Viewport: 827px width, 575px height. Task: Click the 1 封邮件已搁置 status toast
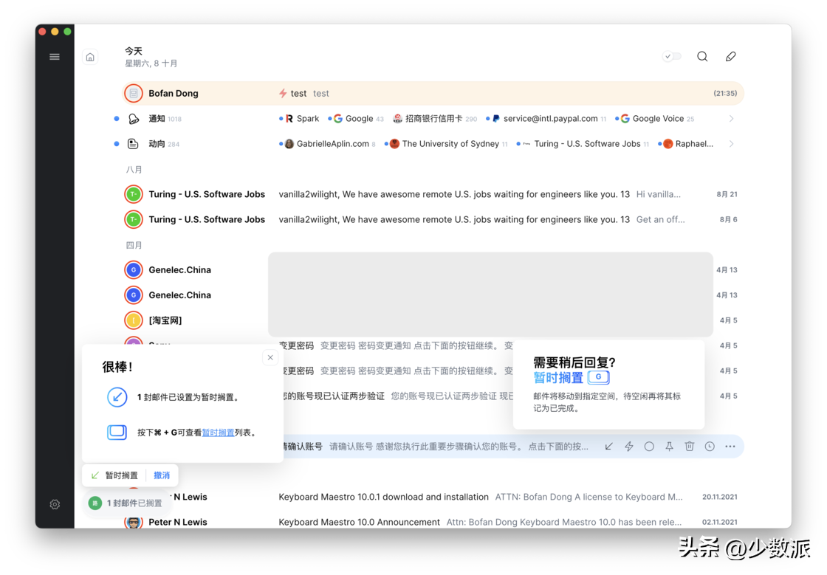[126, 503]
